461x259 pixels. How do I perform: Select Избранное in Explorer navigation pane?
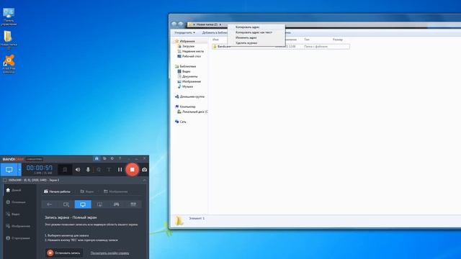[185, 41]
